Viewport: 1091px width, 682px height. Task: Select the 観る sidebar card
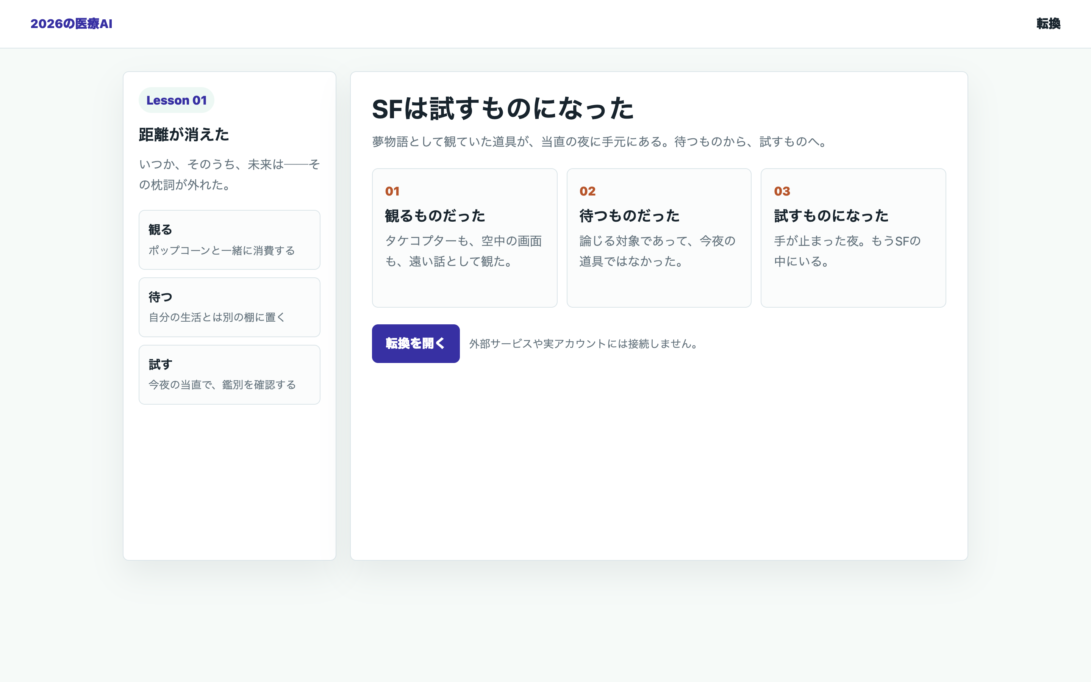(x=230, y=239)
